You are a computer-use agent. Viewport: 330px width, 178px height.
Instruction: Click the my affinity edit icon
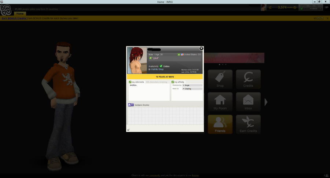click(173, 82)
